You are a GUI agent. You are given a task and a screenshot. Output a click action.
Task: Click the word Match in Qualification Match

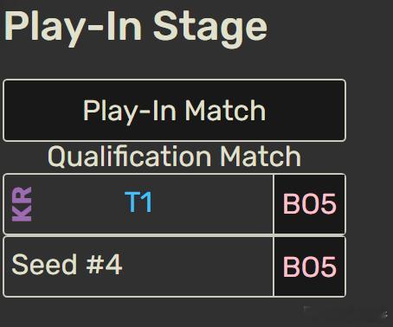(x=261, y=156)
